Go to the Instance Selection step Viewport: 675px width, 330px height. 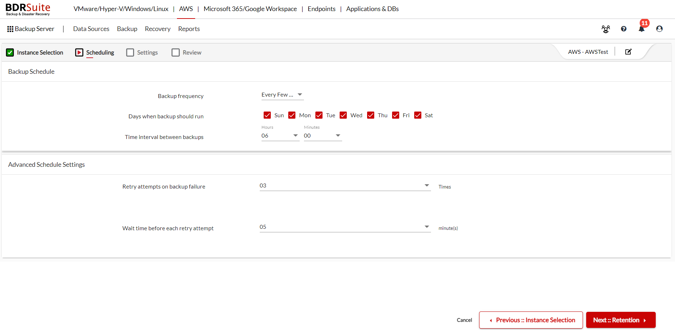[x=40, y=52]
